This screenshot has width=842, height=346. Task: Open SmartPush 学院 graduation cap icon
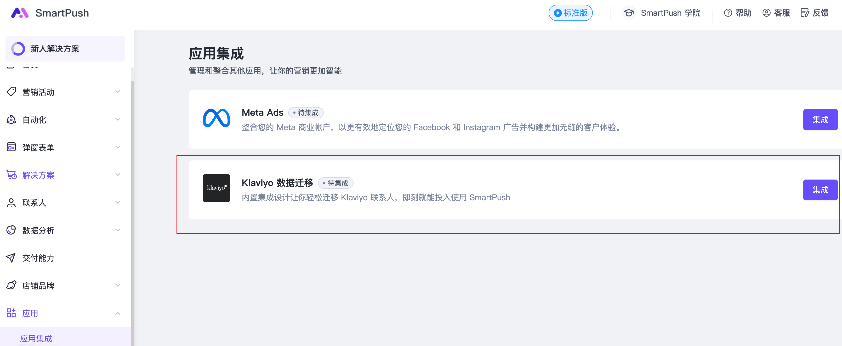click(629, 13)
